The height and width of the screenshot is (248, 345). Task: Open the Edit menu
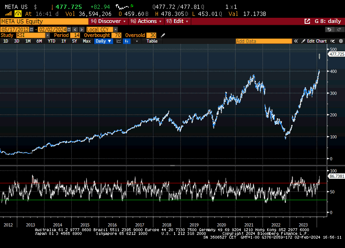pyautogui.click(x=177, y=22)
